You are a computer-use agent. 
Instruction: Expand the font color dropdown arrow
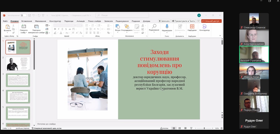(64, 33)
